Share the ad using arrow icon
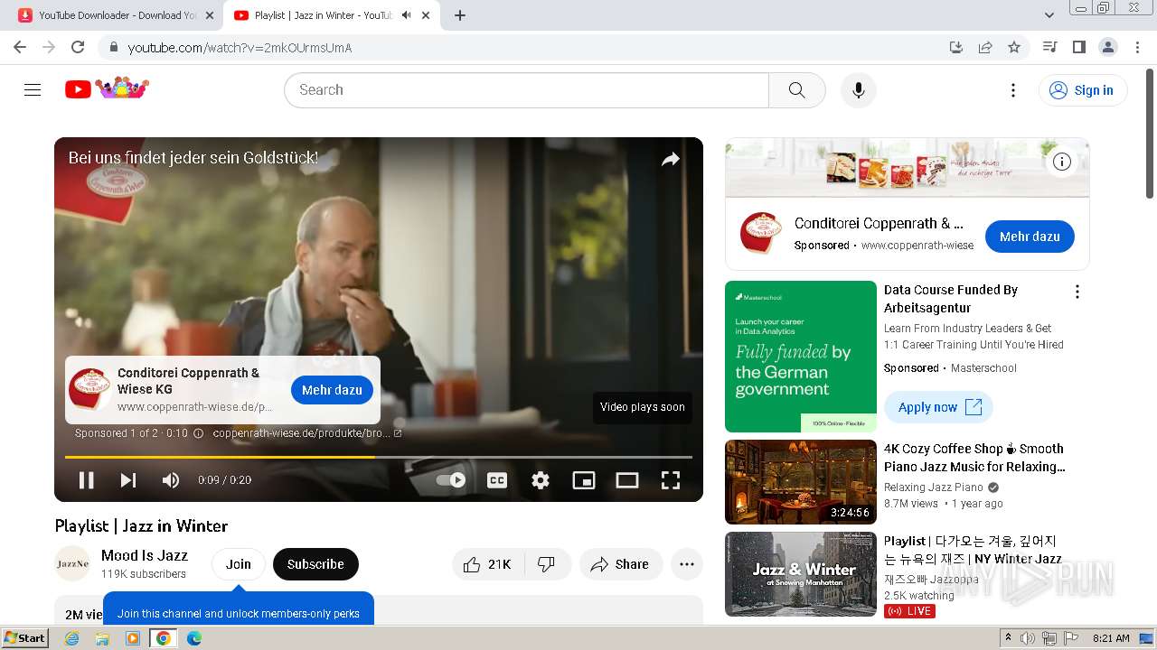Viewport: 1157px width, 650px height. (670, 160)
